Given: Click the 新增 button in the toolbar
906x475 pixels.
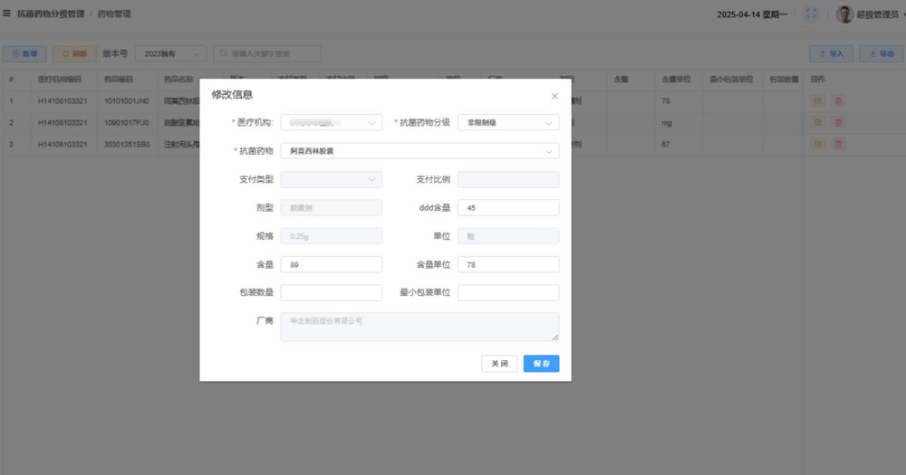Looking at the screenshot, I should pos(24,53).
